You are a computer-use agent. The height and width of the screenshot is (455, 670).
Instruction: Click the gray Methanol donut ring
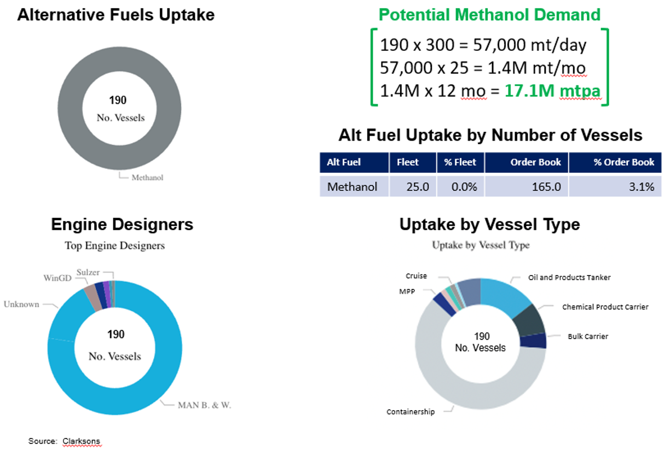(x=70, y=108)
